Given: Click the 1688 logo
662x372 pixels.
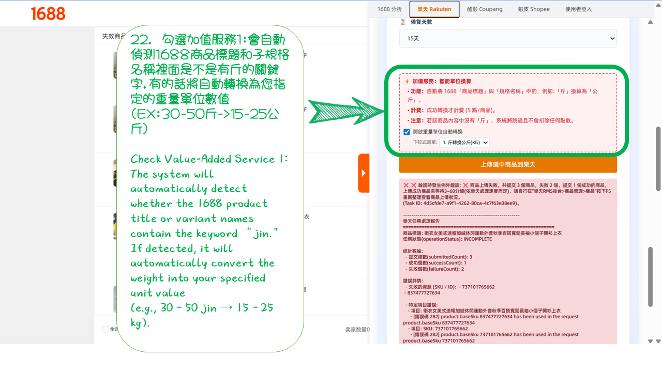Looking at the screenshot, I should point(48,14).
